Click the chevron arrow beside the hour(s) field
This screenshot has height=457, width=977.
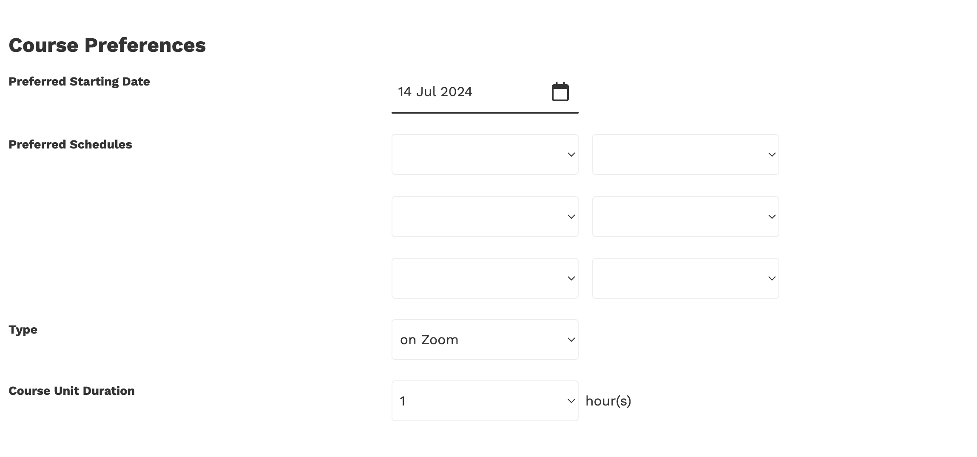571,401
